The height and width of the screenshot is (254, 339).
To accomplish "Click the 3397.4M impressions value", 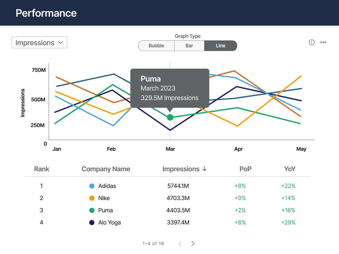I will click(x=178, y=223).
